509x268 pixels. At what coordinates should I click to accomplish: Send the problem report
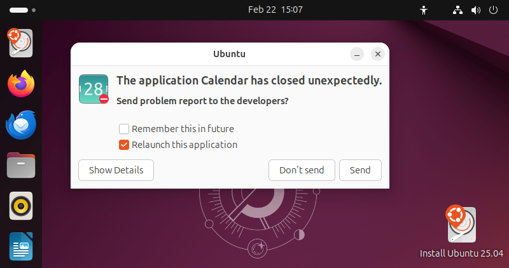click(360, 170)
